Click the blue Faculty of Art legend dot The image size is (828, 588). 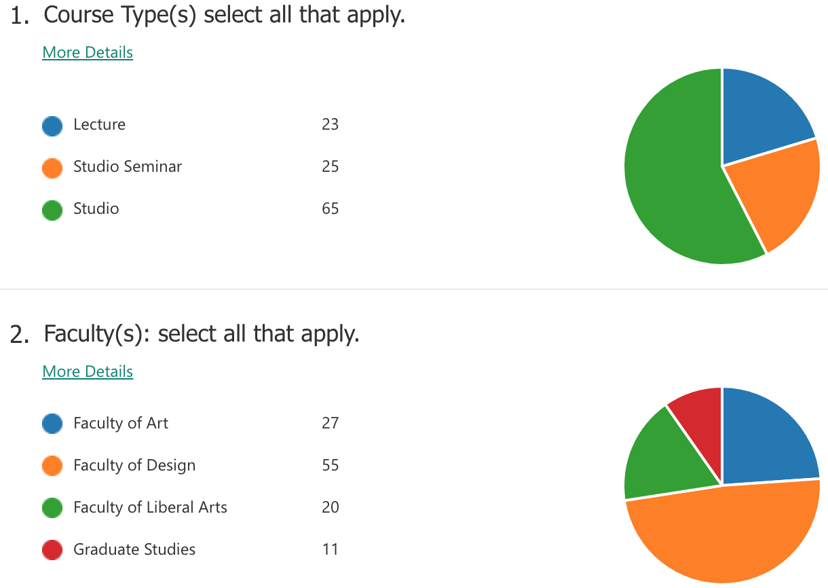click(x=52, y=424)
